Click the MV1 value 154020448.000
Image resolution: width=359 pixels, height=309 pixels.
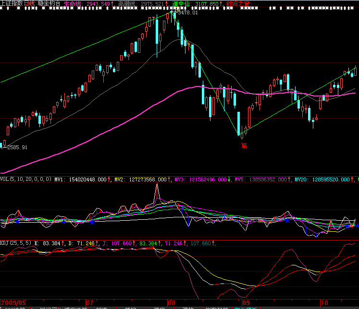[87, 179]
